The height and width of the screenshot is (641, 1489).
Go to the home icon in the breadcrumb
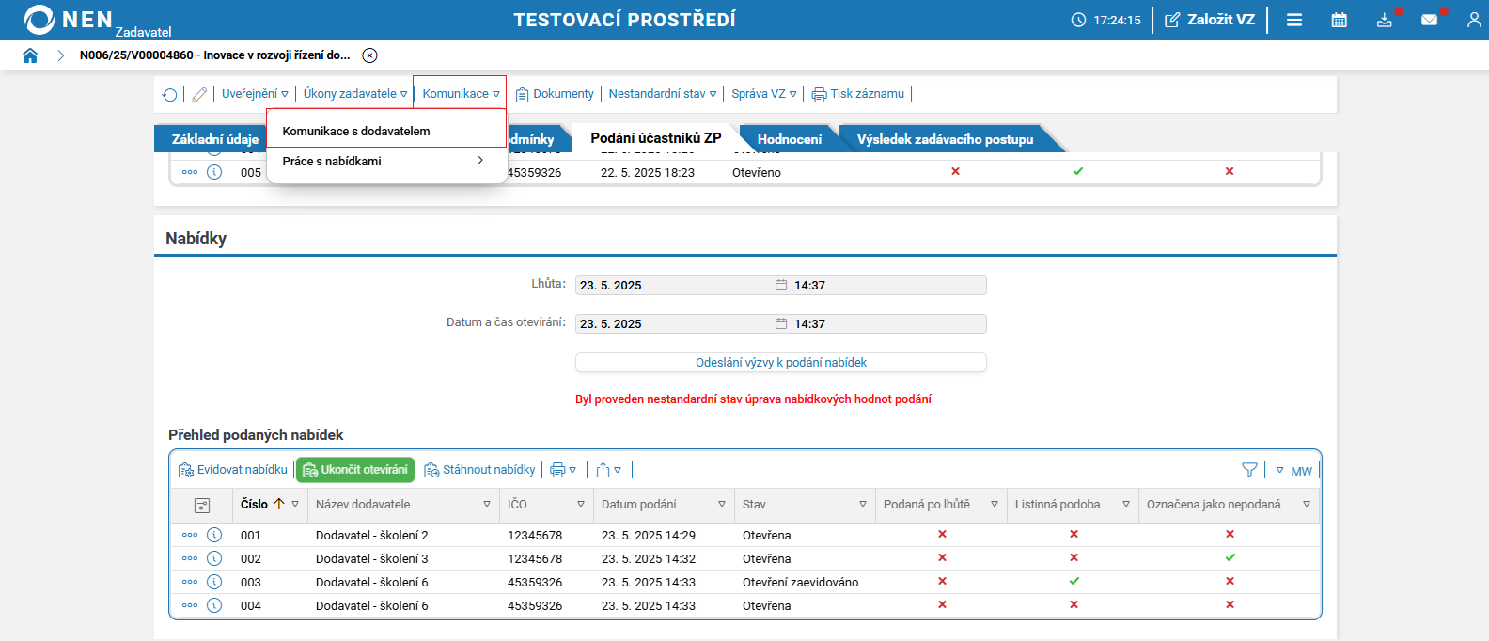click(x=30, y=55)
